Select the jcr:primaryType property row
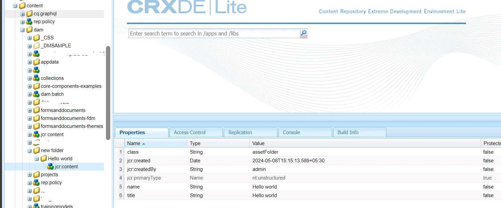 click(x=308, y=178)
